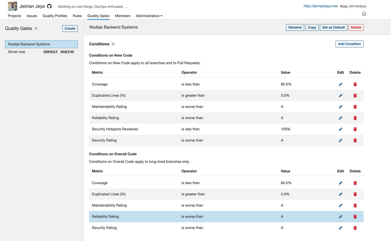Screen dimensions: 391x241
Task: Rename the Nodejs Backend Systems gate
Action: point(295,28)
